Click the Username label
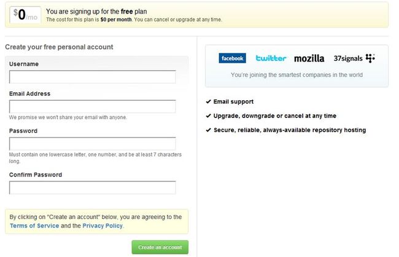 coord(24,64)
